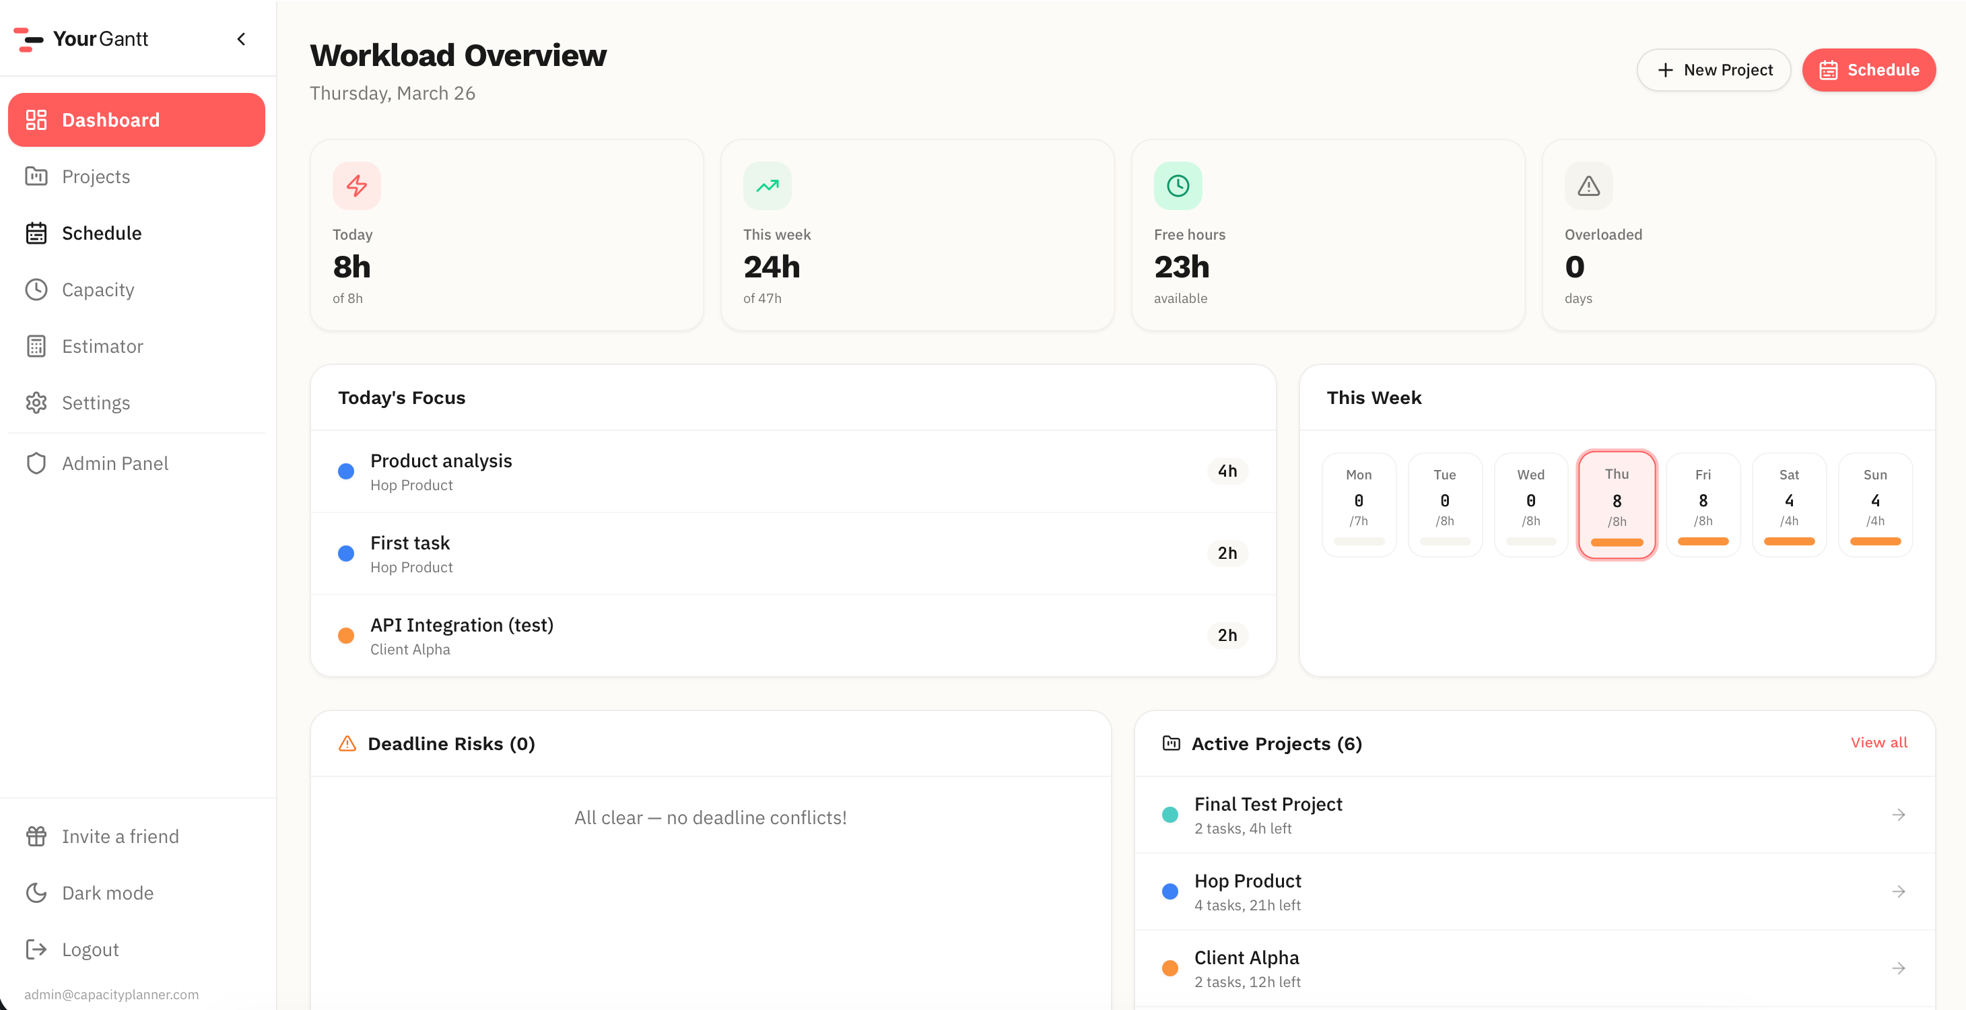The image size is (1966, 1010).
Task: Click the Free hours clock icon
Action: 1178,186
